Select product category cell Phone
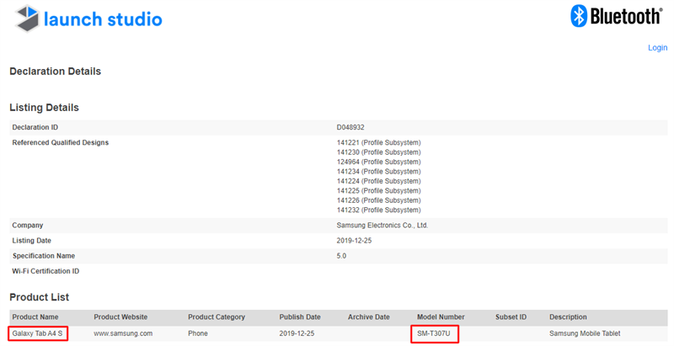Screen dimensions: 674x346 click(x=198, y=333)
